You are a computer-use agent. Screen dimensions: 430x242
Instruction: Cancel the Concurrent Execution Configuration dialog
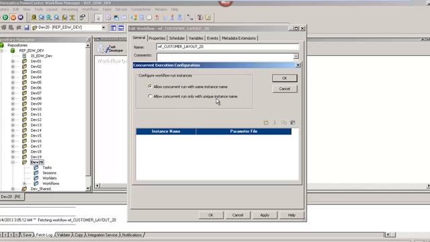(285, 89)
